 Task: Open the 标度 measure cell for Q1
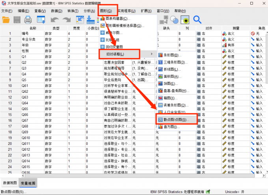pos(236,57)
